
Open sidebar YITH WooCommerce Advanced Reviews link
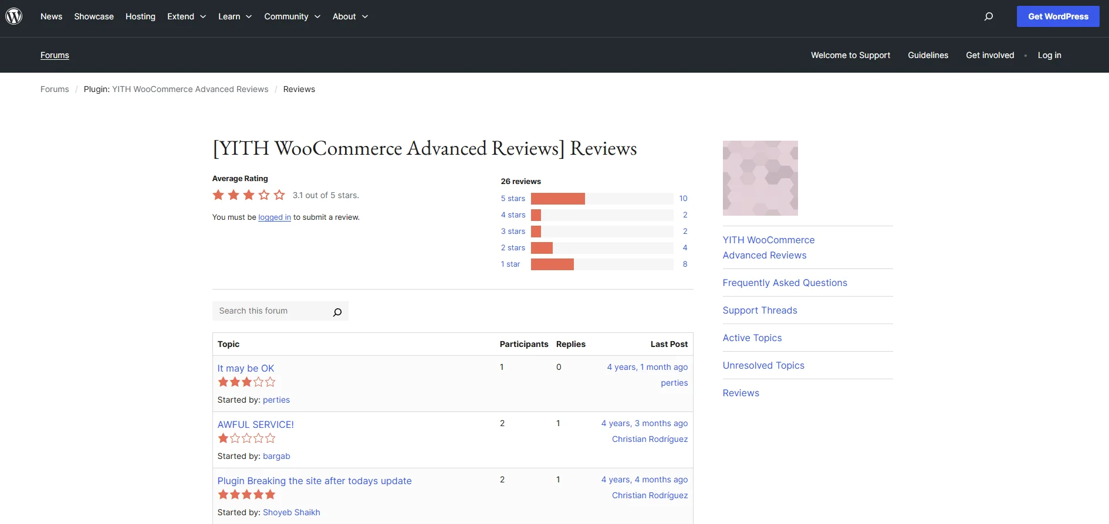769,247
